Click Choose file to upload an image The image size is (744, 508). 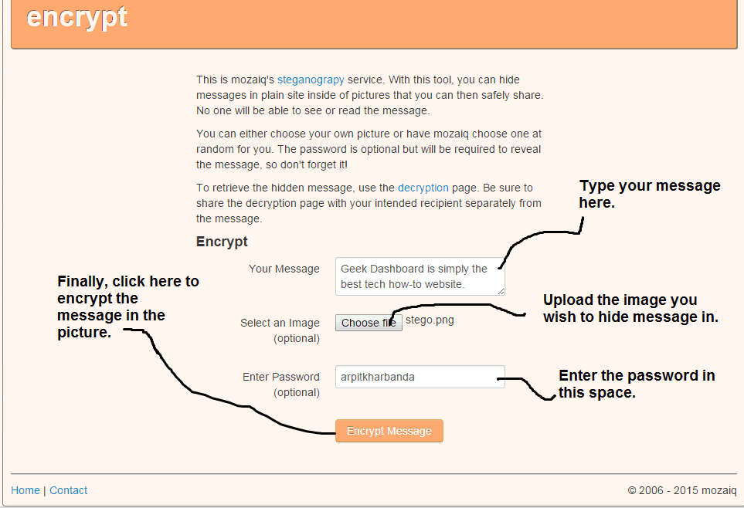click(x=369, y=322)
